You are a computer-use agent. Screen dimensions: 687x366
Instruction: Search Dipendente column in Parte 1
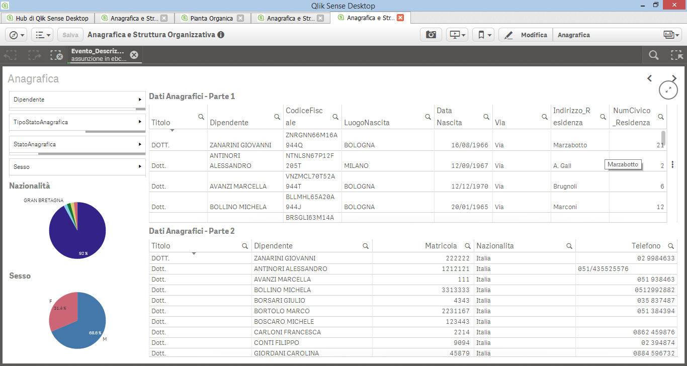(x=277, y=117)
